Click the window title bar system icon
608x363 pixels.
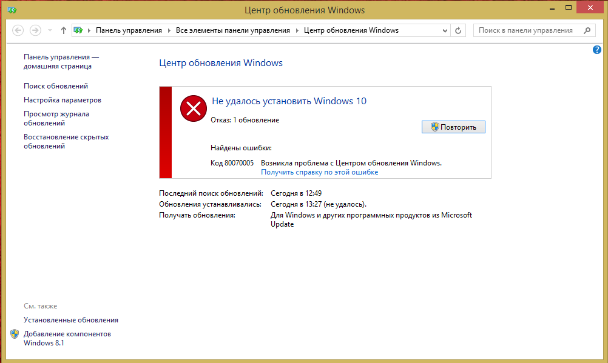[12, 10]
